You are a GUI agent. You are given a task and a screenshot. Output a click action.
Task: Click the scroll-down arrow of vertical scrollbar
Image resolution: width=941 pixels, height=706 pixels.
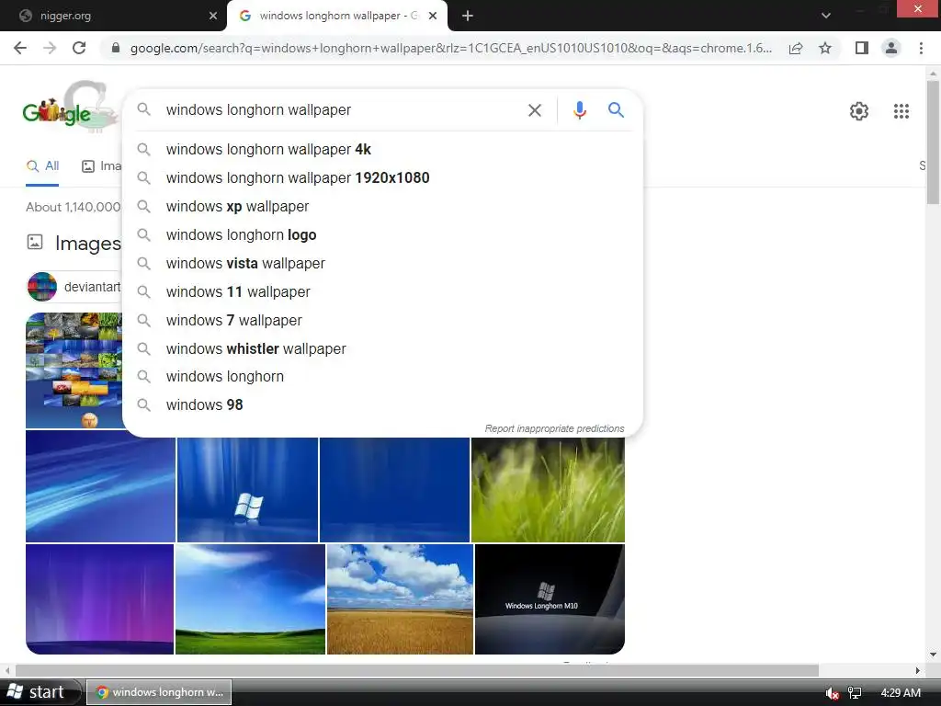pos(933,655)
